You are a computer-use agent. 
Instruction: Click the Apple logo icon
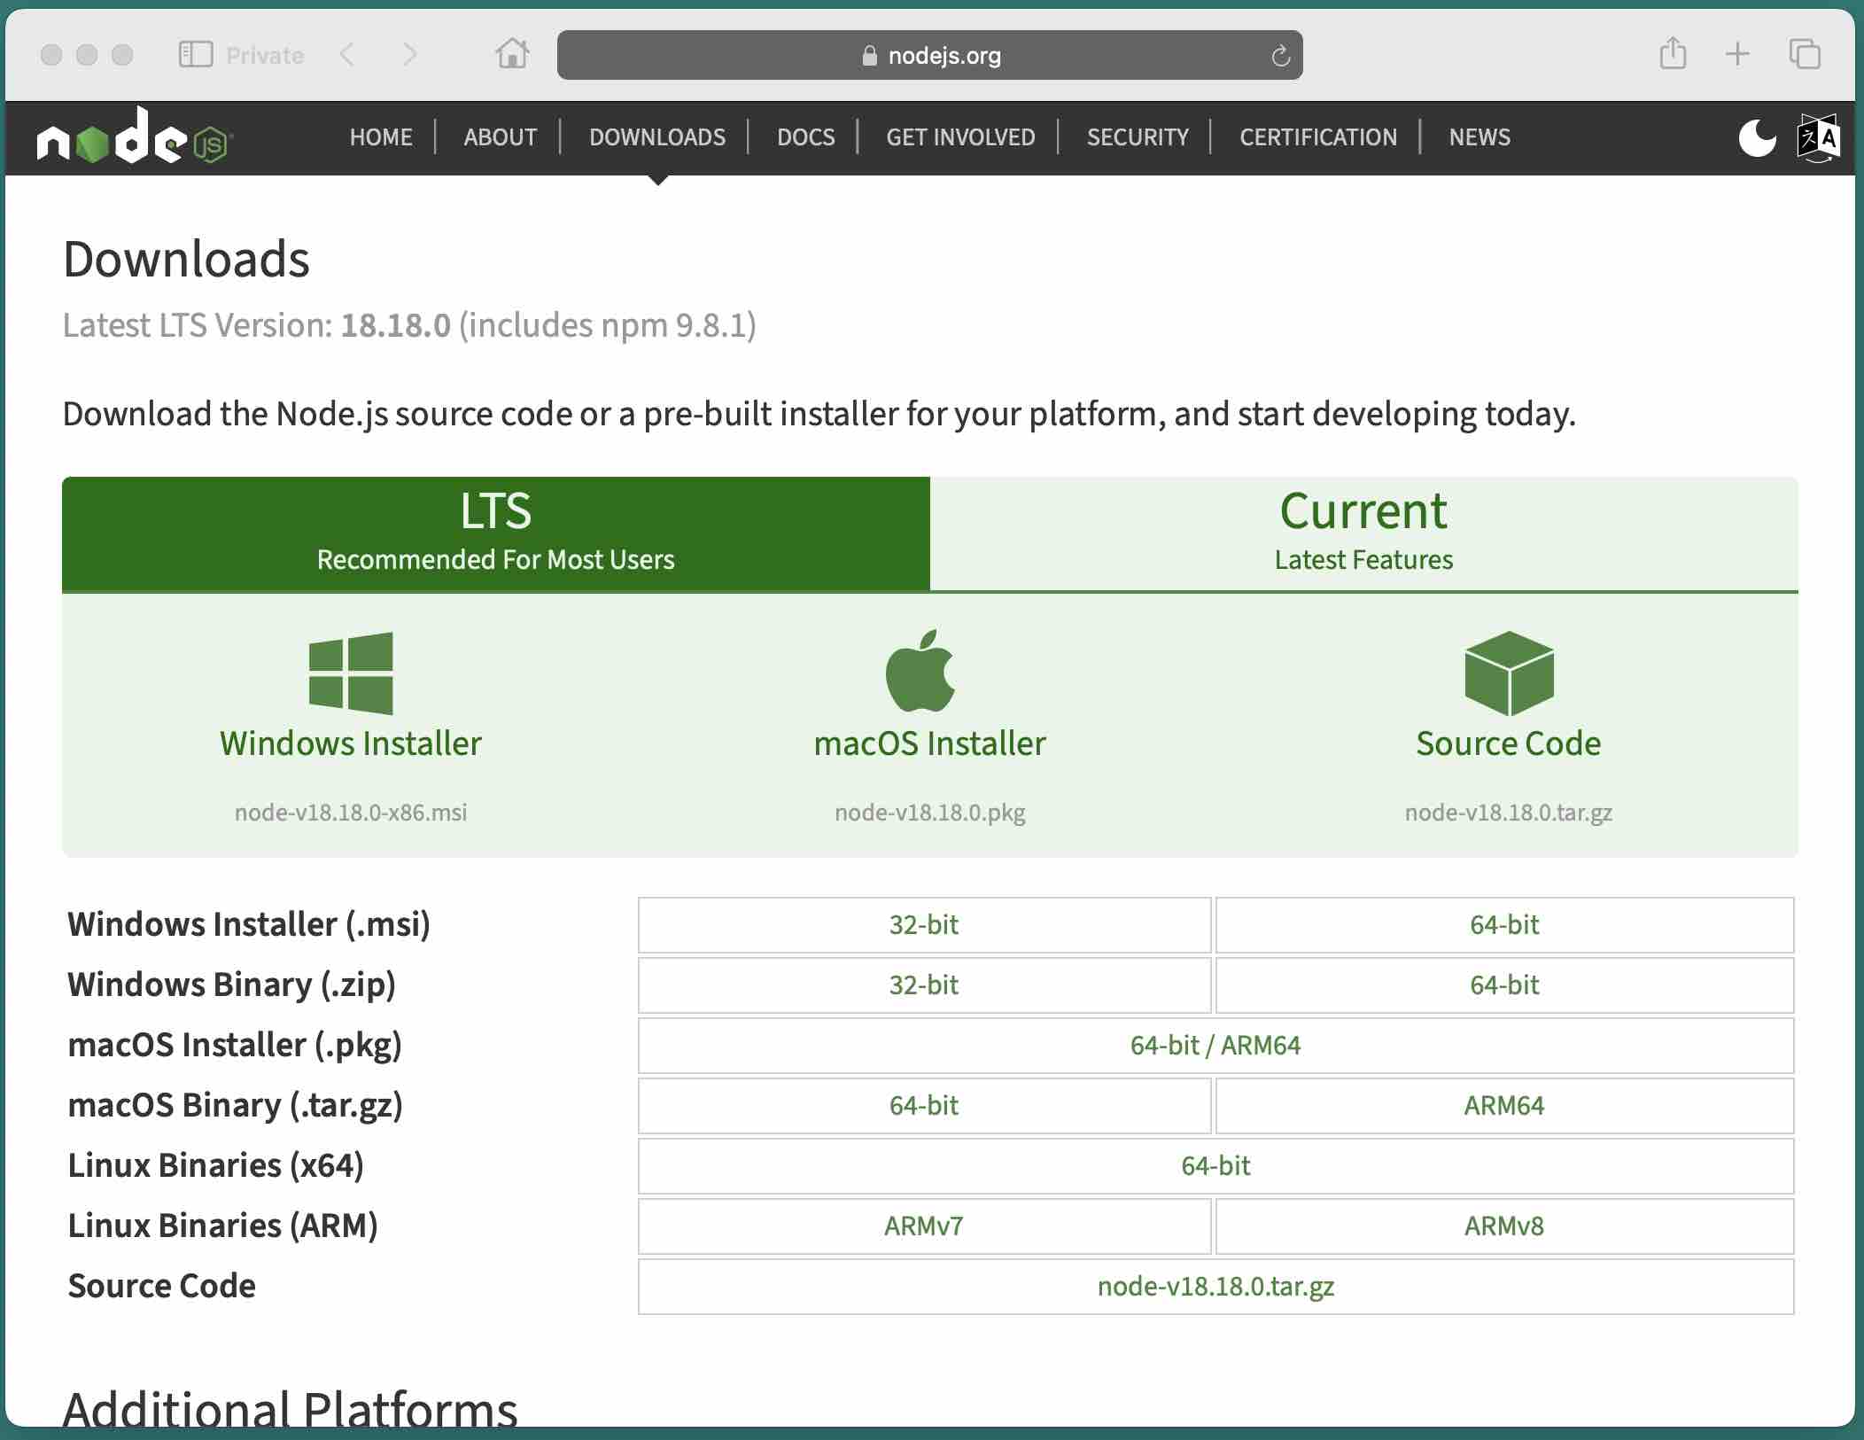(920, 671)
